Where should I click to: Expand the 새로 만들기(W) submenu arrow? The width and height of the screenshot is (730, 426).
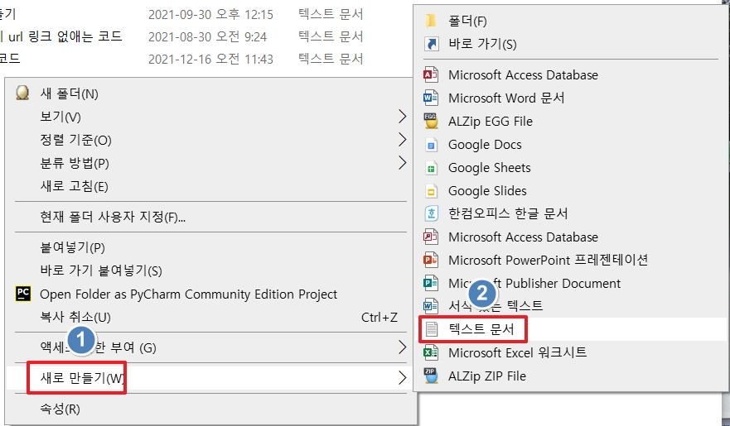pos(402,378)
